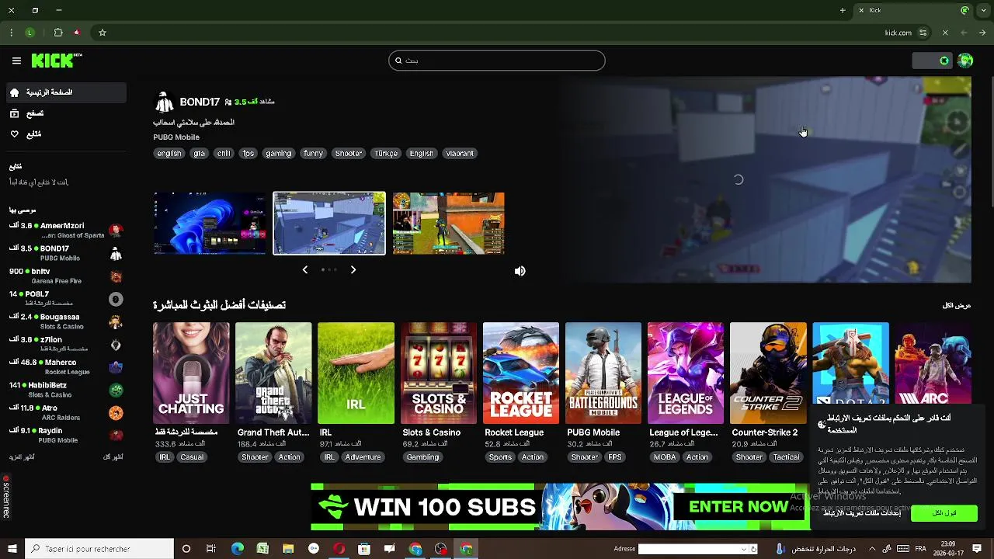Open Following in the sidebar

(66, 134)
